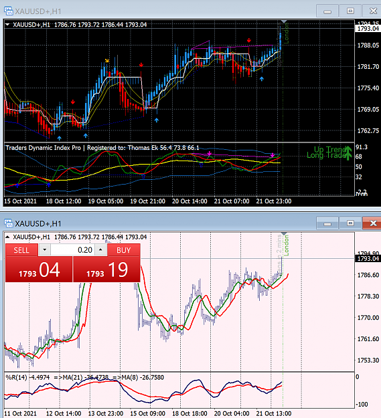Click the London session label in upper chart
The height and width of the screenshot is (418, 381).
[x=286, y=33]
